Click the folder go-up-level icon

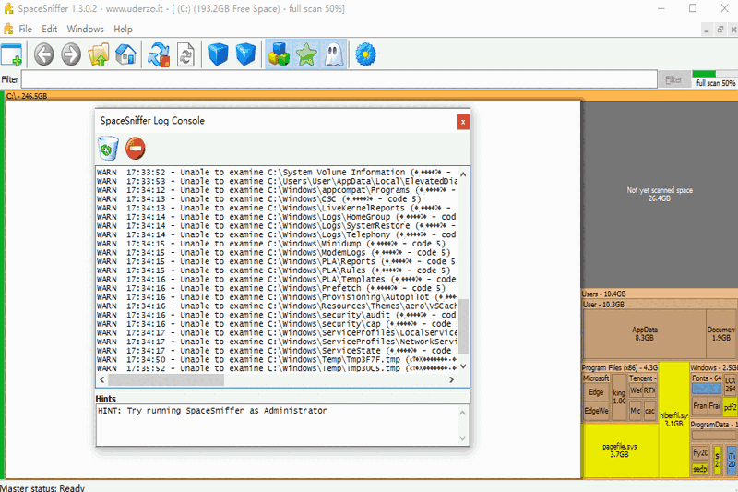99,54
